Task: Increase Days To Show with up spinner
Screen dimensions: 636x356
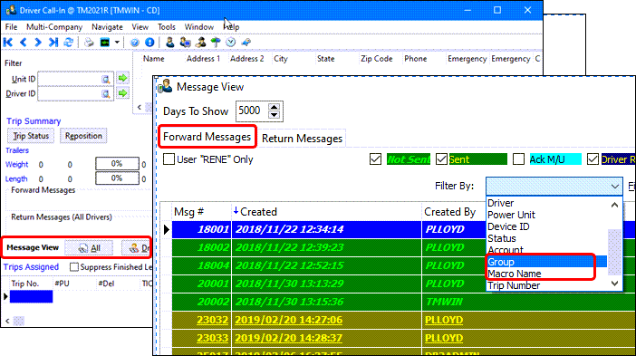Action: [275, 107]
